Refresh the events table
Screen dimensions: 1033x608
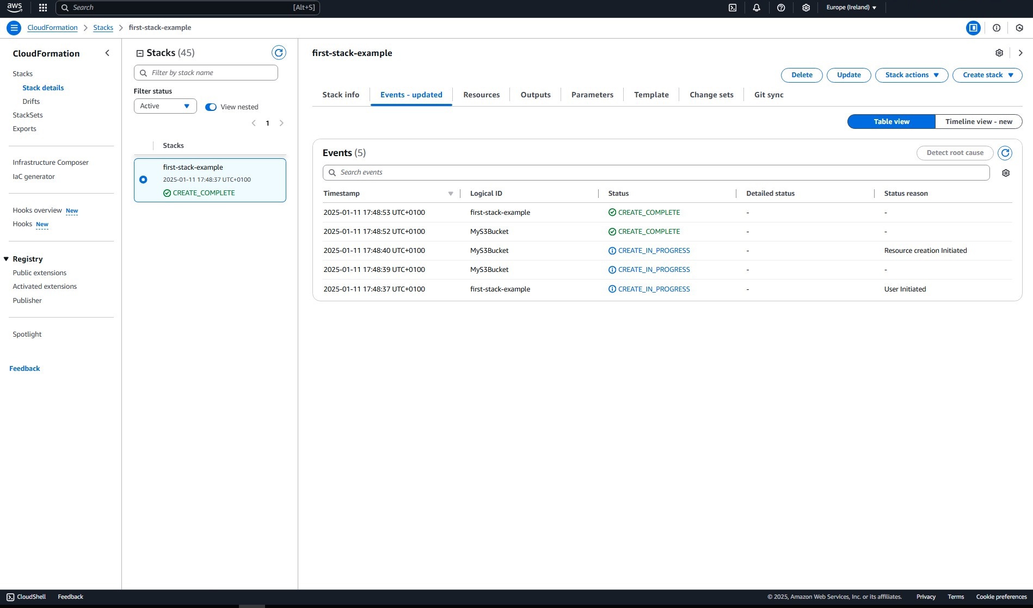point(1005,153)
